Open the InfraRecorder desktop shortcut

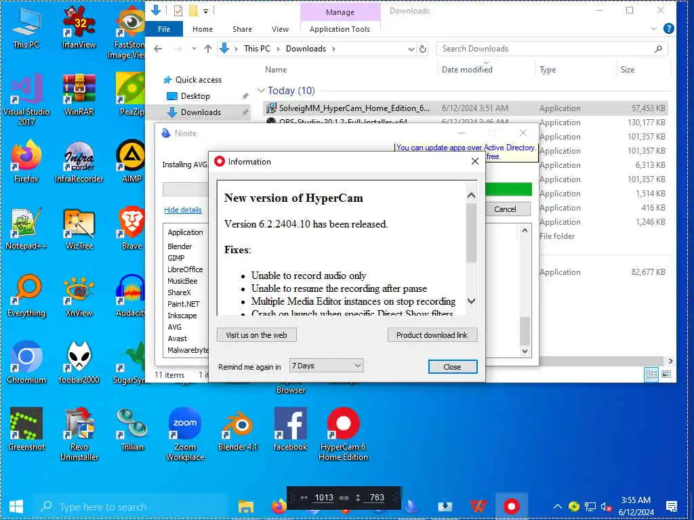click(79, 161)
